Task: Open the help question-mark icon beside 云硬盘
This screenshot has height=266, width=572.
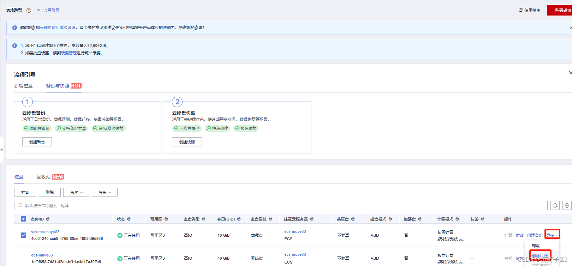Action: click(x=29, y=10)
